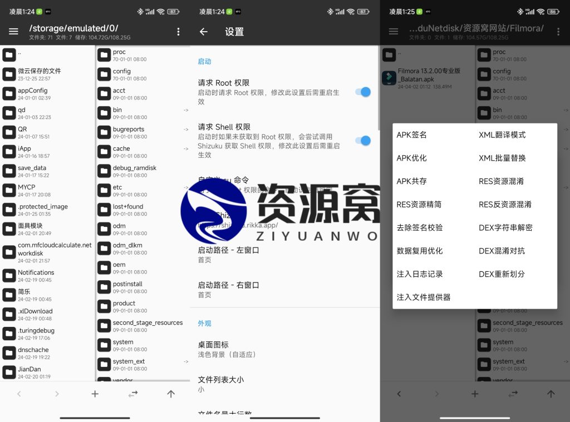The height and width of the screenshot is (422, 570).
Task: Open the 桌面图标 appearance setting
Action: tap(284, 349)
